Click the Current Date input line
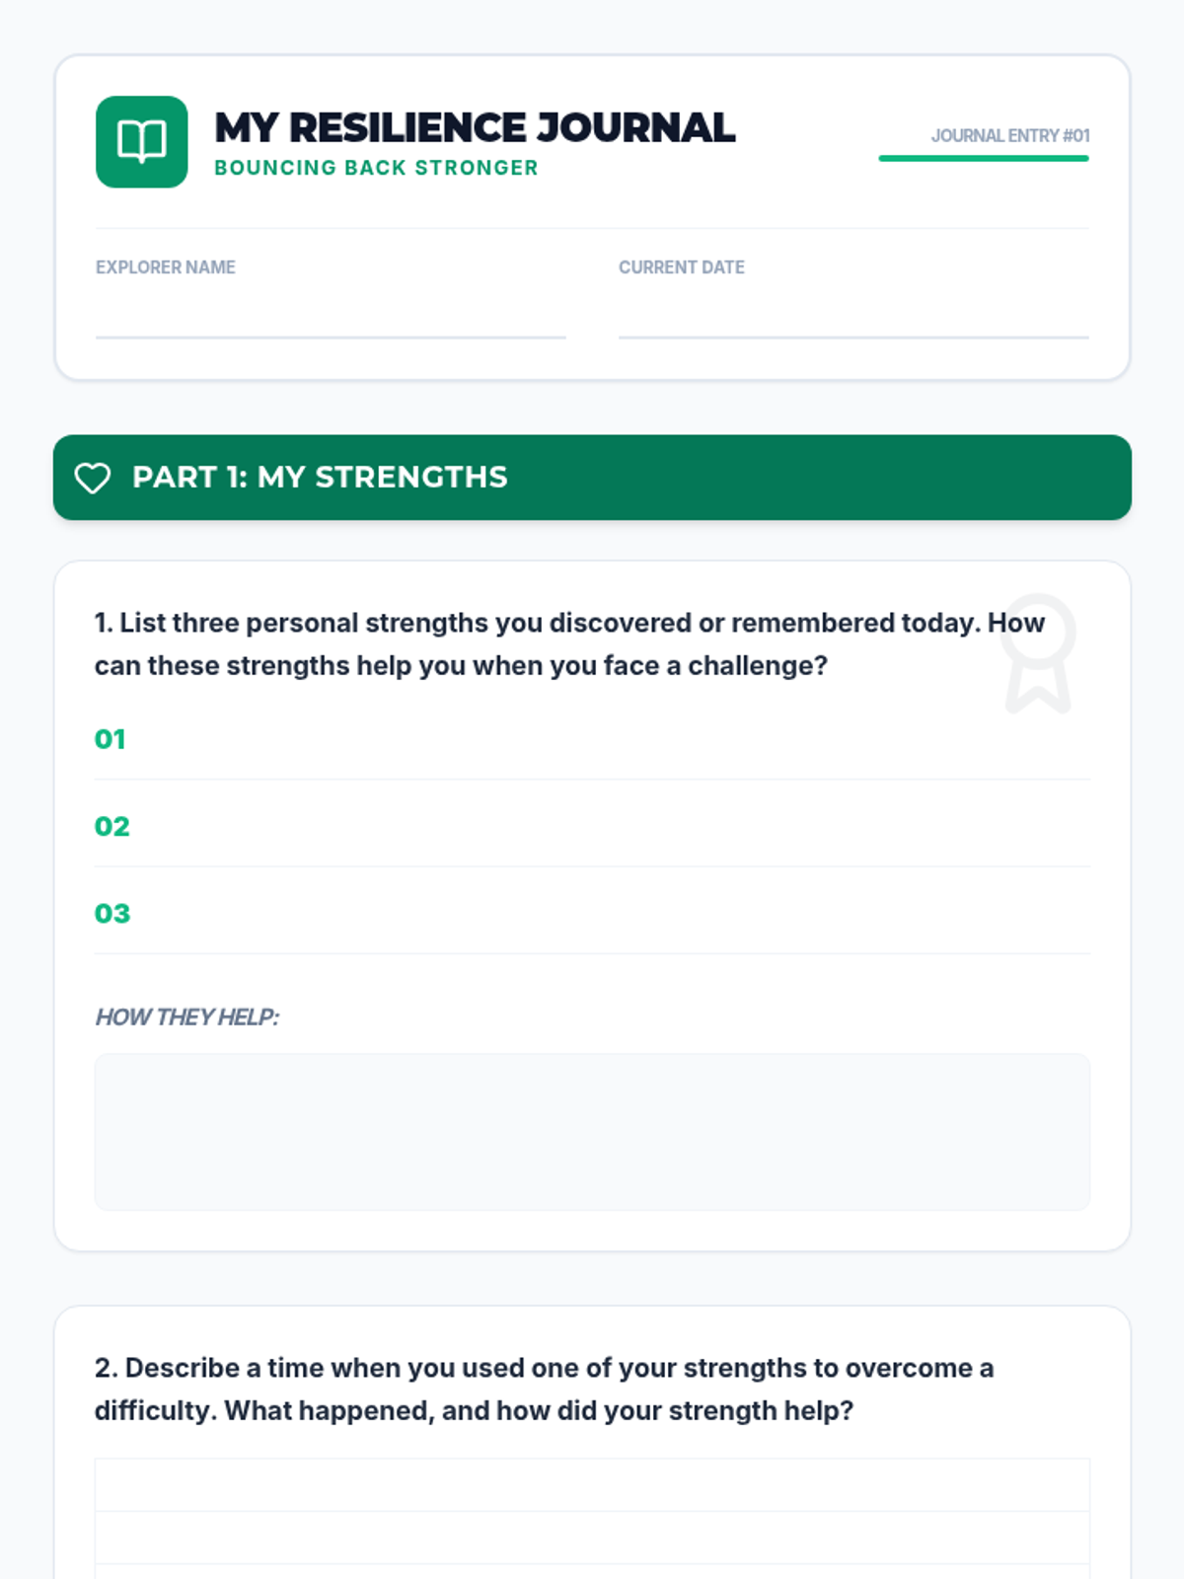The height and width of the screenshot is (1579, 1184). point(853,317)
